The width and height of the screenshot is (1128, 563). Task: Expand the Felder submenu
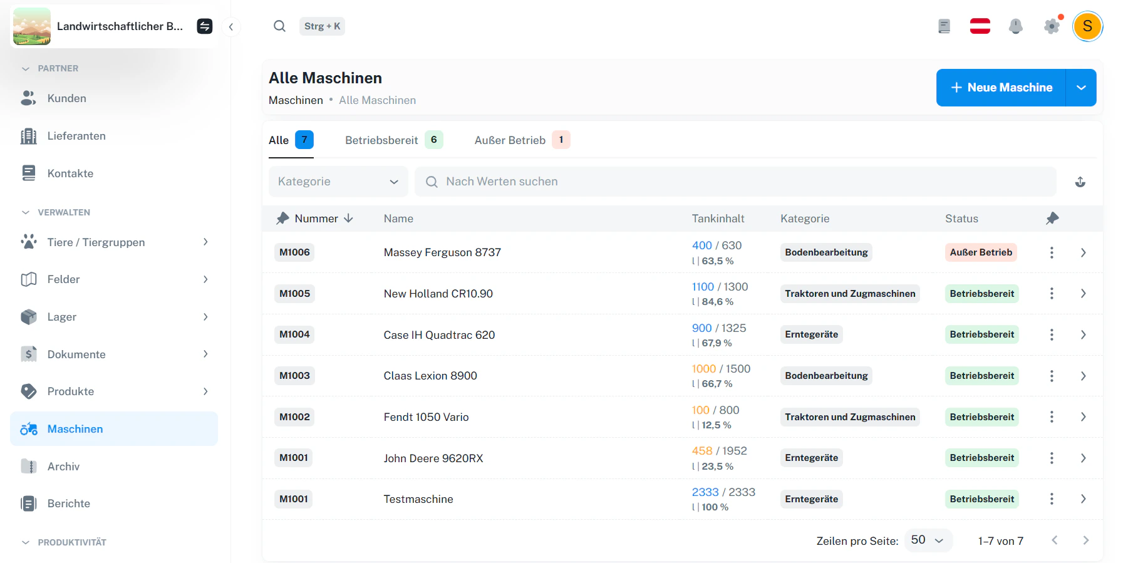click(205, 279)
